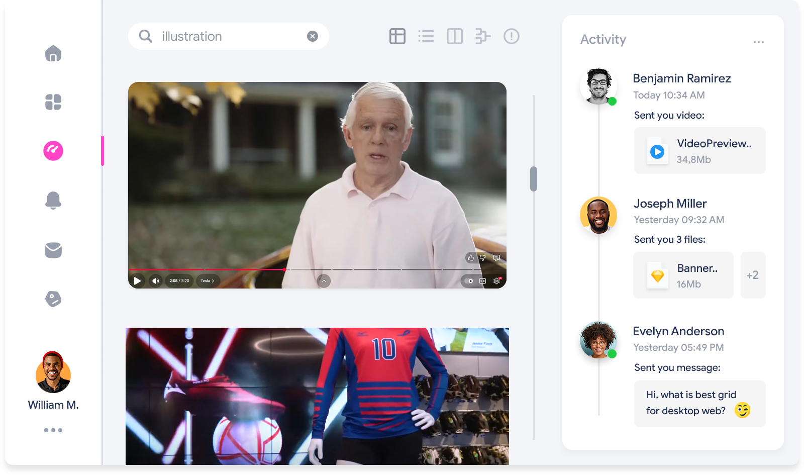Open the hierarchy tree view icon
The image size is (804, 475).
[x=483, y=36]
